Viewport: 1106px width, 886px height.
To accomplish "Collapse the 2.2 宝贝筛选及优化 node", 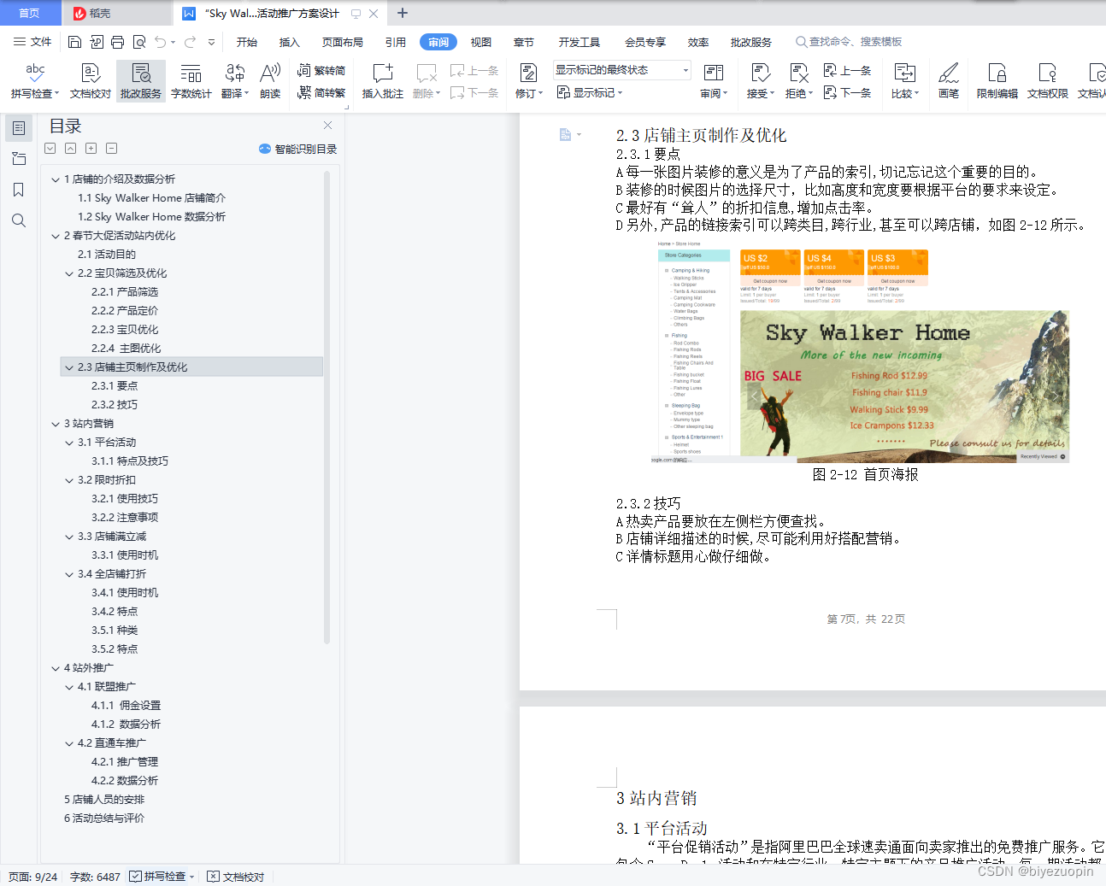I will 69,273.
